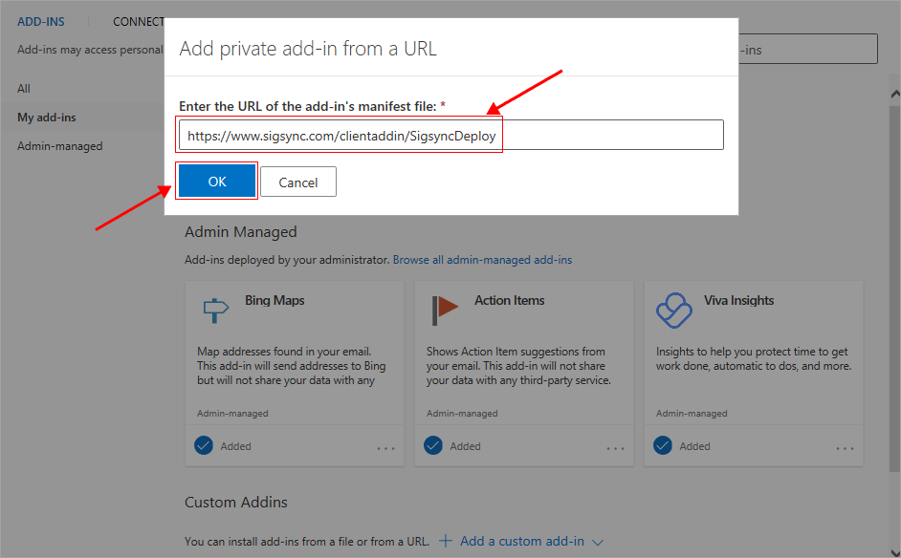901x558 pixels.
Task: Click the Viva Insights heart icon
Action: pyautogui.click(x=673, y=310)
